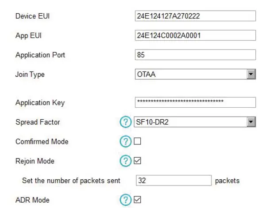This screenshot has height=208, width=273.
Task: Click the ADR Mode question mark icon
Action: click(126, 200)
